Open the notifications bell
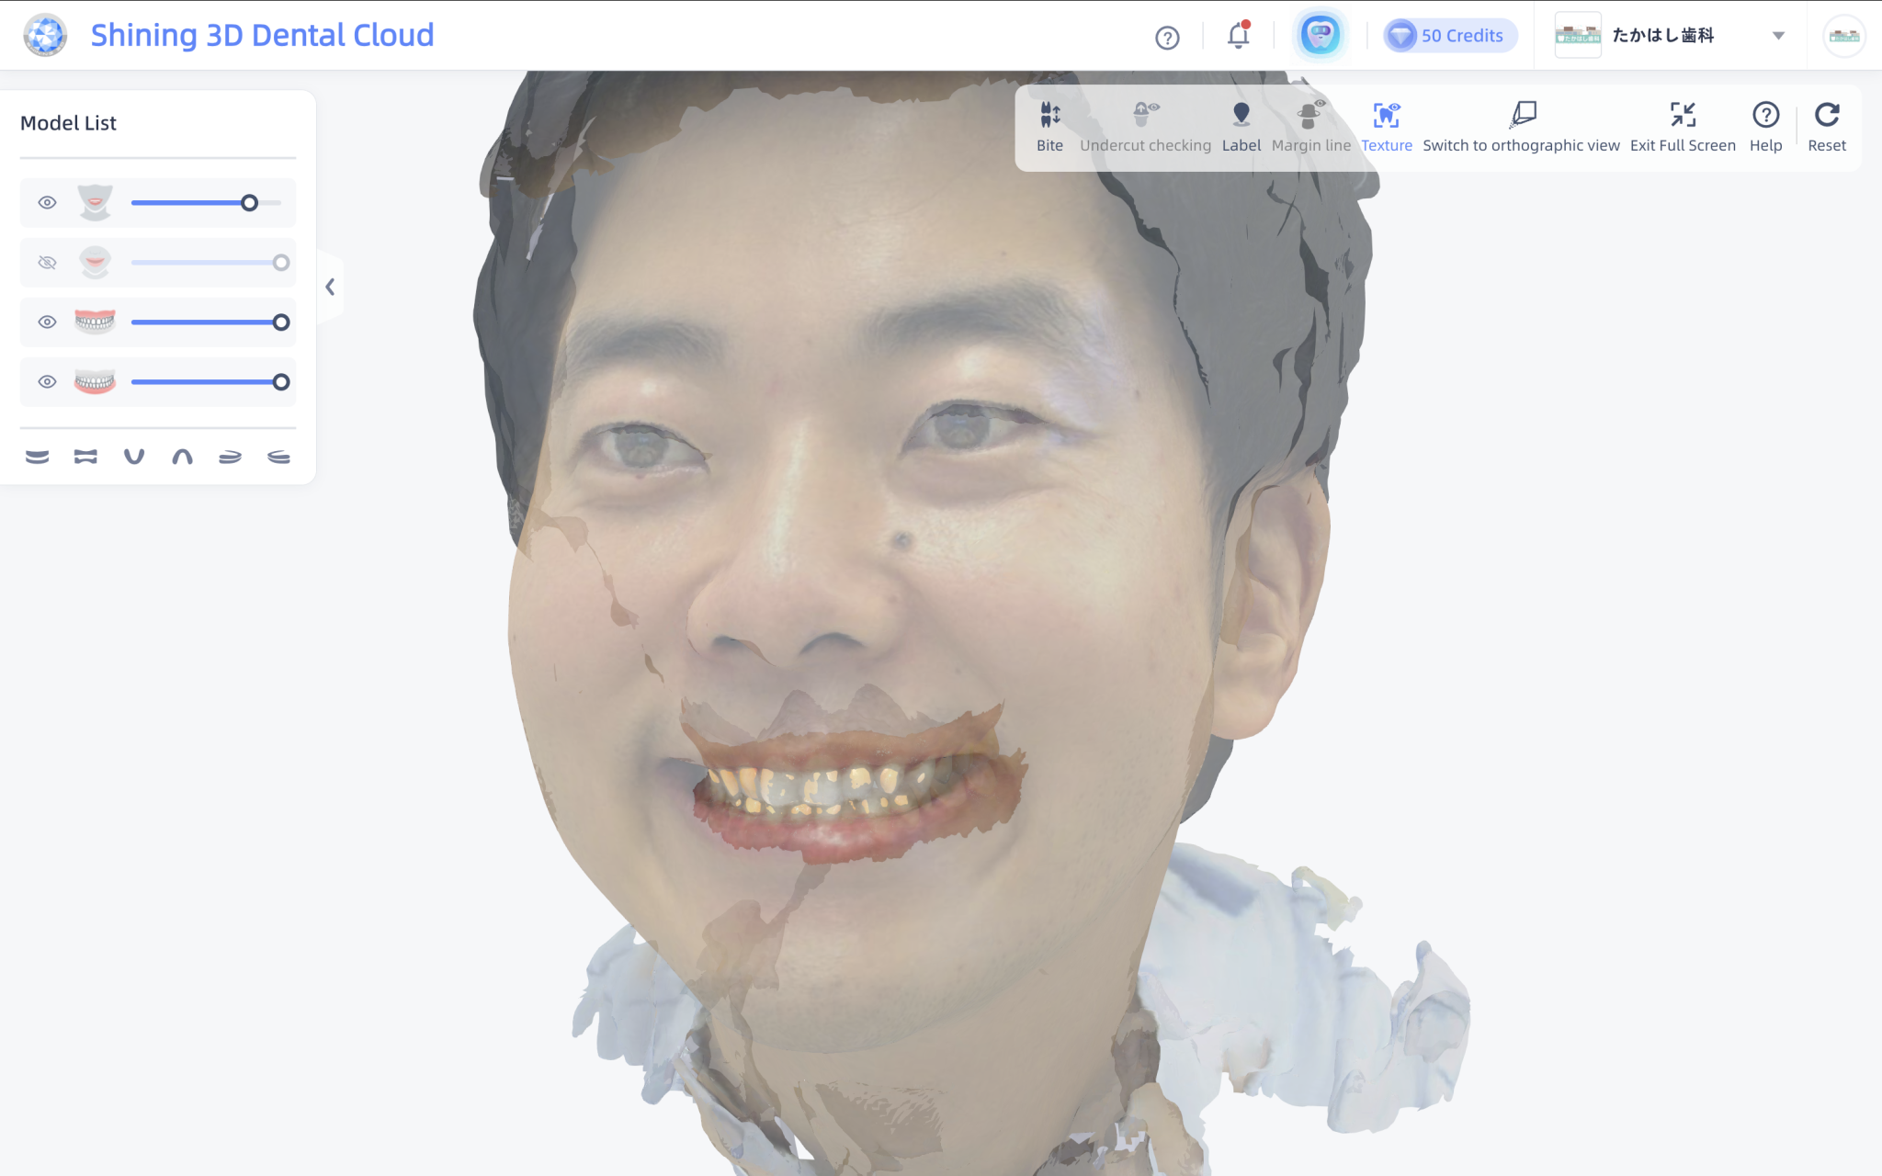 (x=1238, y=37)
